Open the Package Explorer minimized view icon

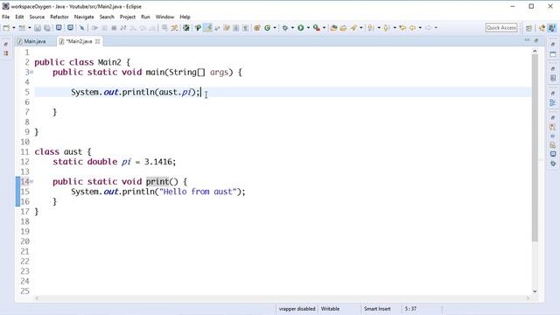(6, 53)
